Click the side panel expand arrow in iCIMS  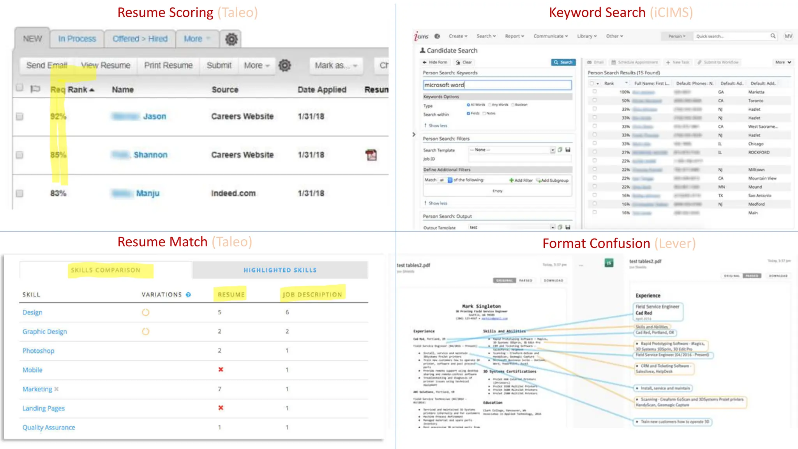pyautogui.click(x=414, y=134)
